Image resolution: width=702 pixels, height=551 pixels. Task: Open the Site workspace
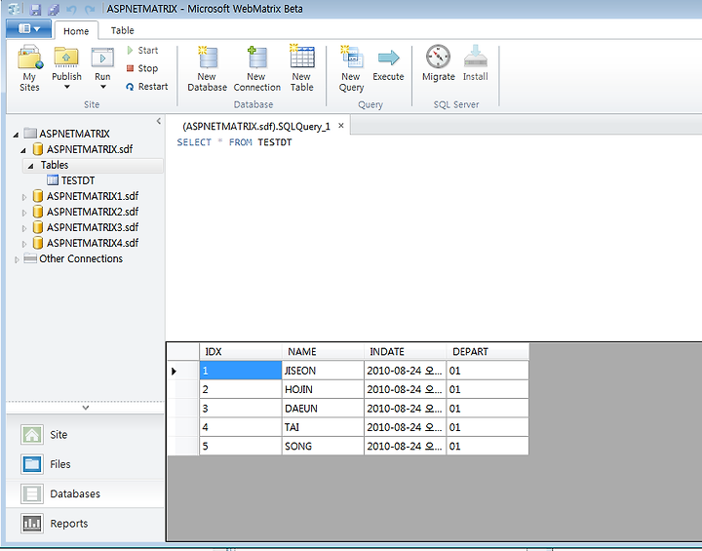coord(85,435)
